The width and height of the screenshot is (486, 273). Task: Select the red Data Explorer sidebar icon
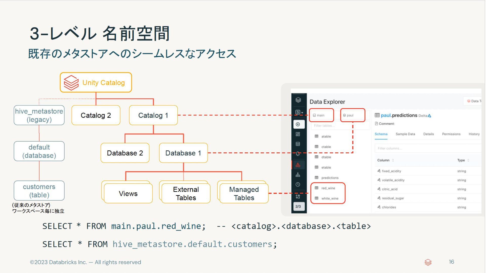pos(298,165)
